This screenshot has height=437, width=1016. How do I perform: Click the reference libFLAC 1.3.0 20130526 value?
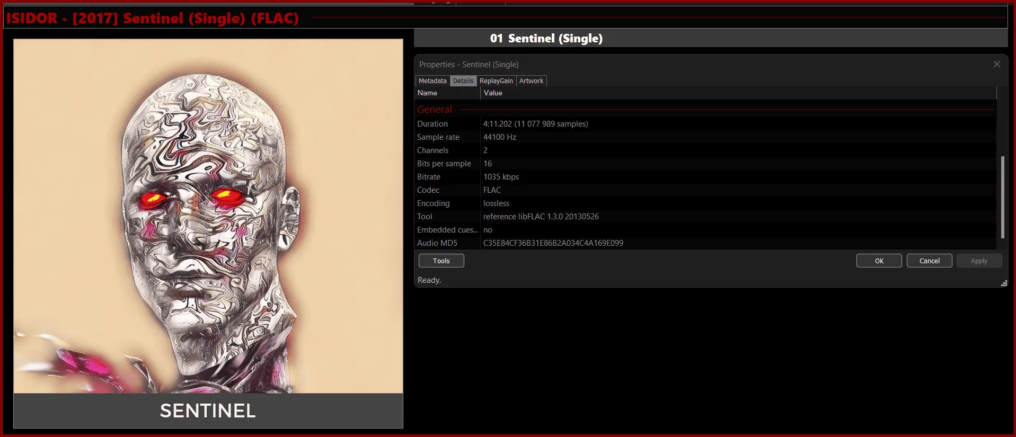541,216
